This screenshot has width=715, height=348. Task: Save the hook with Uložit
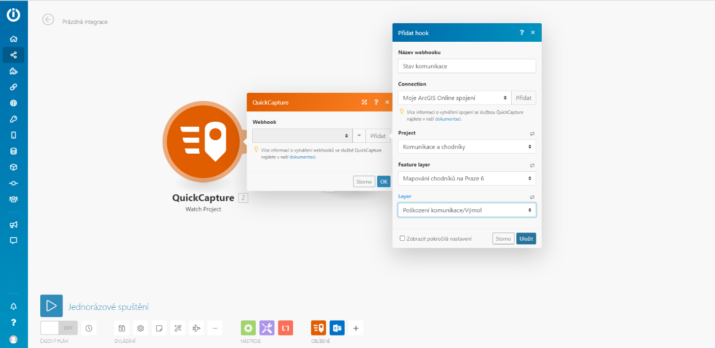tap(526, 239)
